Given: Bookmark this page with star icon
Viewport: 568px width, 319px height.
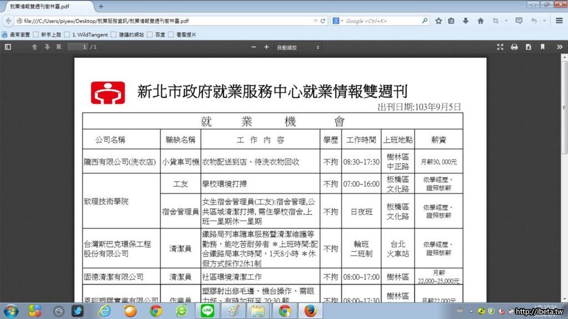Looking at the screenshot, I should click(438, 21).
